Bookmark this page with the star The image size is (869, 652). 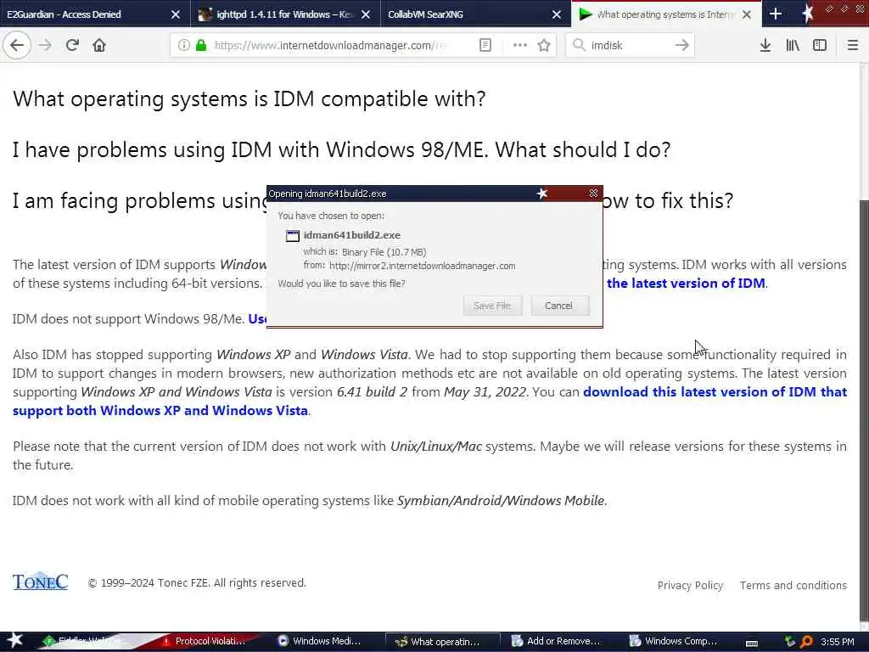(x=544, y=46)
